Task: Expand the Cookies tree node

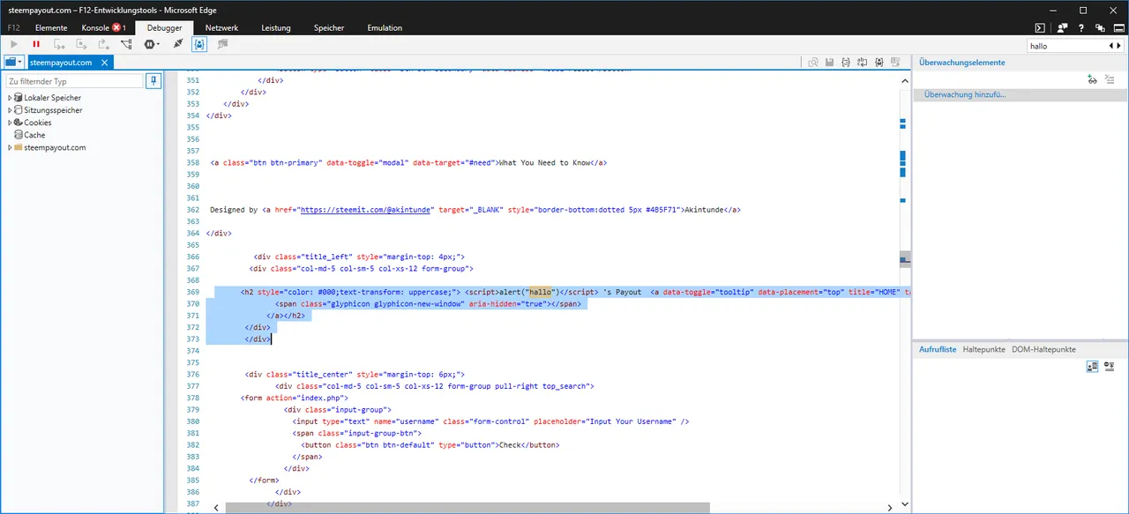Action: click(10, 123)
